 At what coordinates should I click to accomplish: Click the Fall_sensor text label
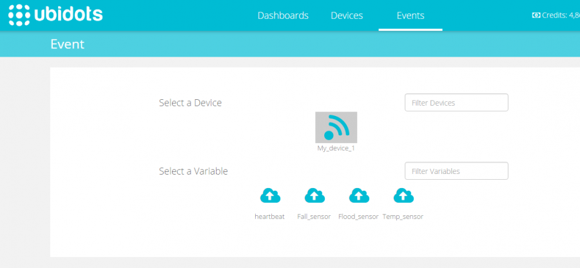click(x=314, y=217)
